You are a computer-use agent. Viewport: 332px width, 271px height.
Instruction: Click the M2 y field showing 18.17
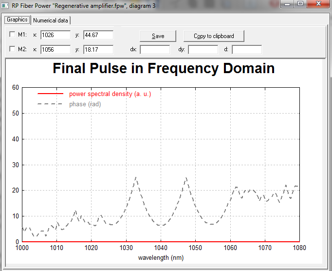coord(98,49)
